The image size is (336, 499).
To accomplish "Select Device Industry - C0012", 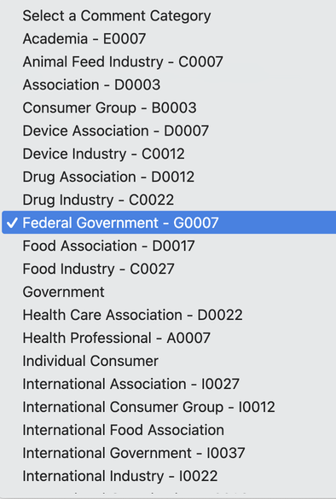I will pyautogui.click(x=169, y=154).
